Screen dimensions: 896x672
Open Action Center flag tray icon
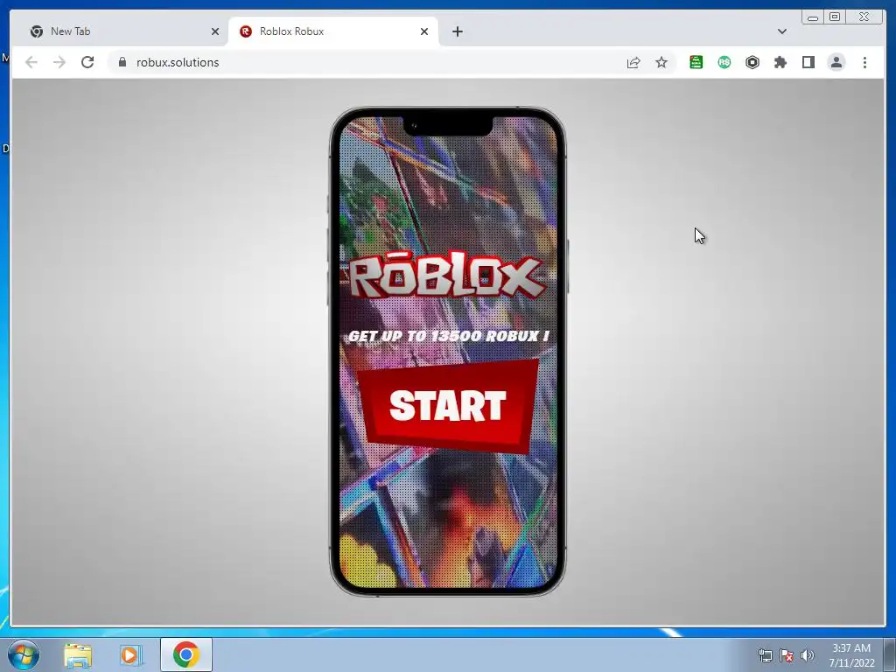pyautogui.click(x=787, y=655)
